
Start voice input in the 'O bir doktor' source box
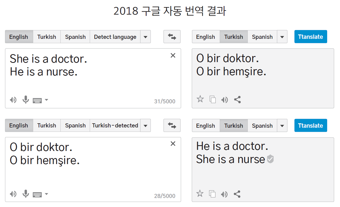click(26, 194)
